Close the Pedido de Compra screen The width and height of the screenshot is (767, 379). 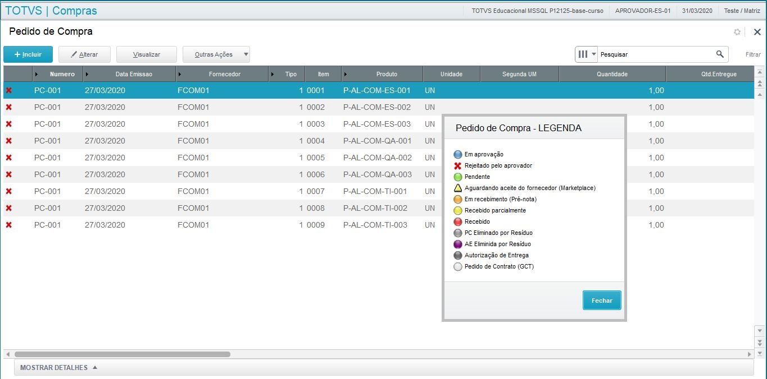[757, 32]
